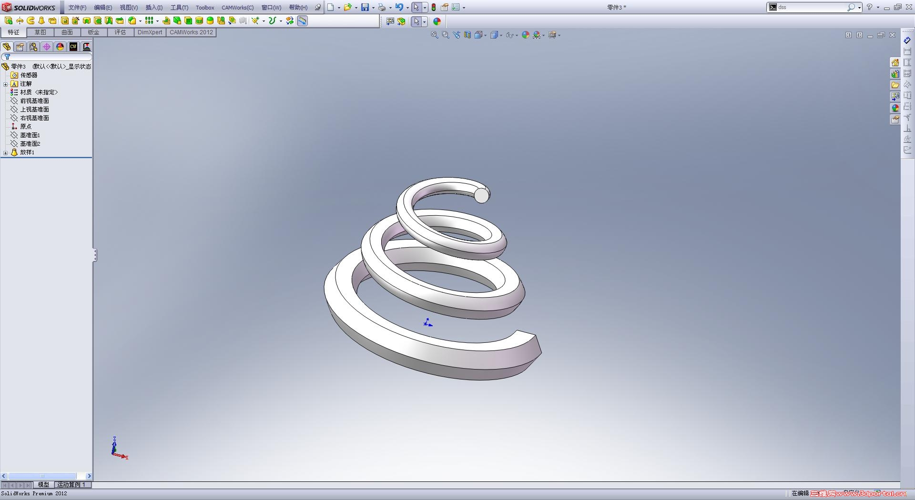Click the Instant3D toggle icon
The width and height of the screenshot is (915, 500).
coord(302,20)
